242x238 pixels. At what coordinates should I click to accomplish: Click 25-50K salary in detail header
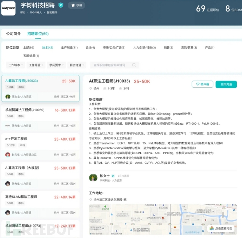(x=142, y=81)
